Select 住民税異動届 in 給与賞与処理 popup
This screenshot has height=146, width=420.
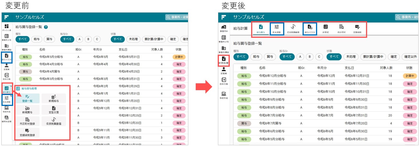point(54,121)
